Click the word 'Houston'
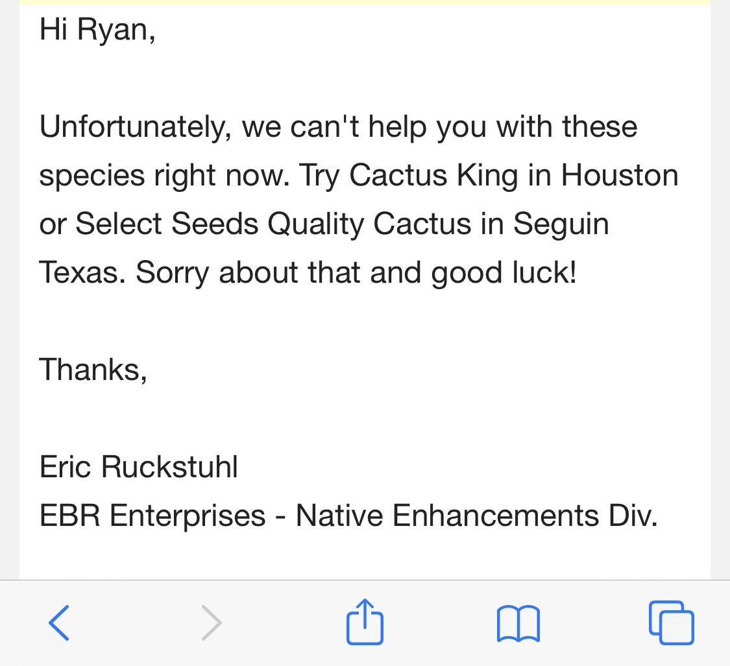Screen dimensions: 730x666 [620, 176]
